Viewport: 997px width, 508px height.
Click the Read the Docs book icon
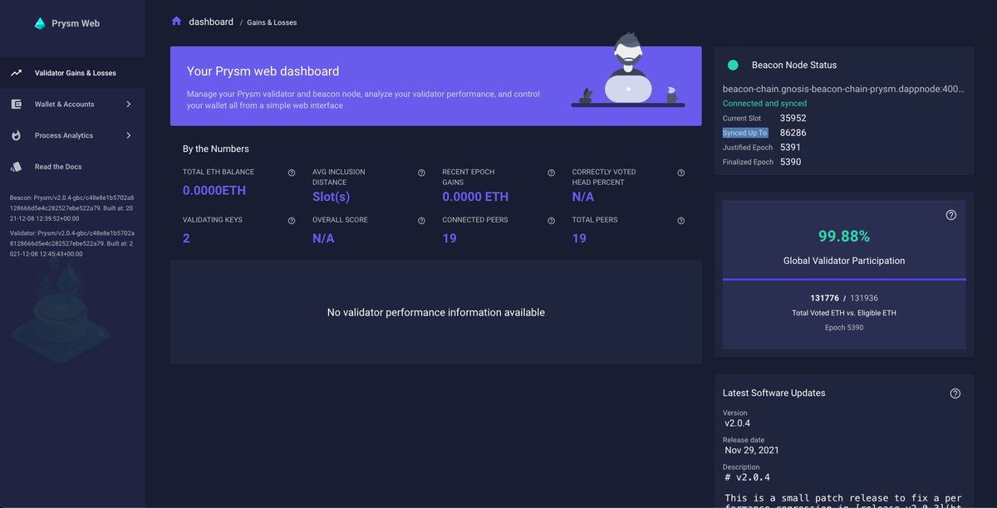(16, 166)
